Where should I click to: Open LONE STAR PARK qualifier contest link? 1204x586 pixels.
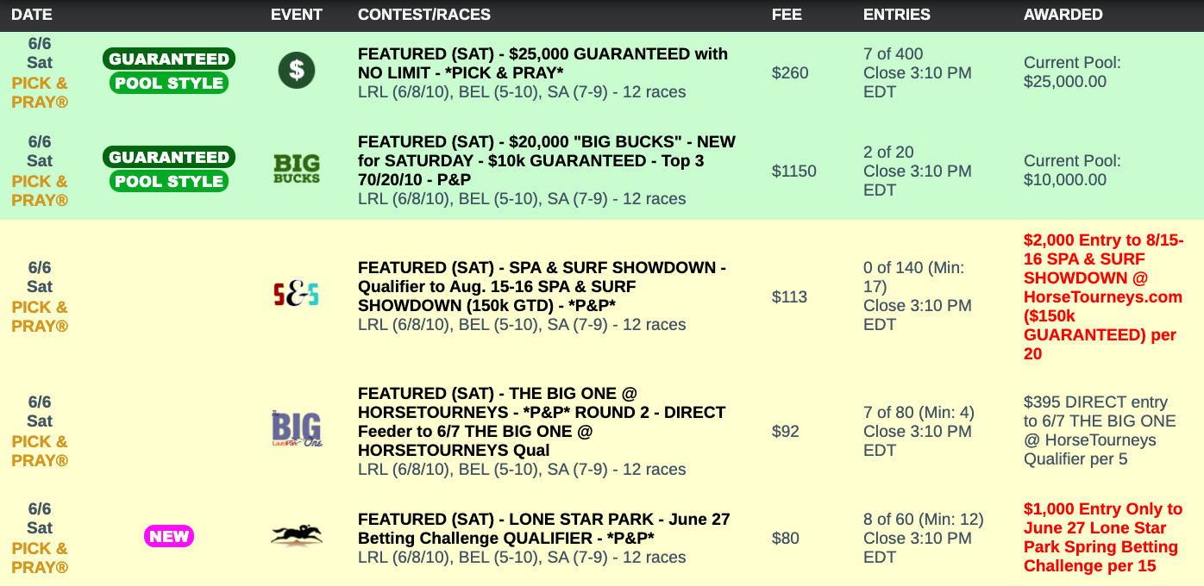click(x=543, y=528)
